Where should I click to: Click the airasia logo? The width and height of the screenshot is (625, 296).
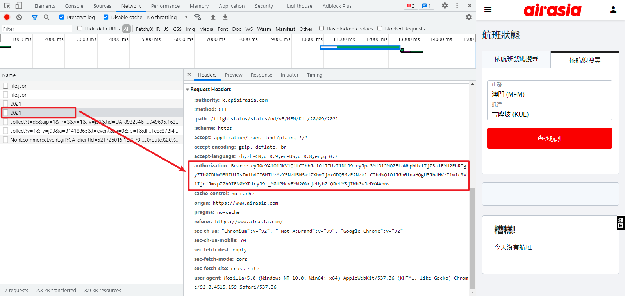click(x=552, y=10)
